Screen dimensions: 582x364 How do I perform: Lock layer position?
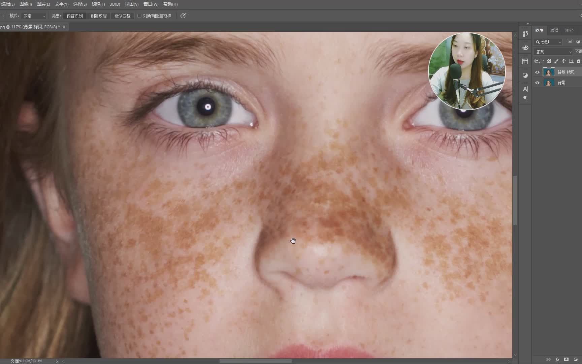tap(563, 61)
